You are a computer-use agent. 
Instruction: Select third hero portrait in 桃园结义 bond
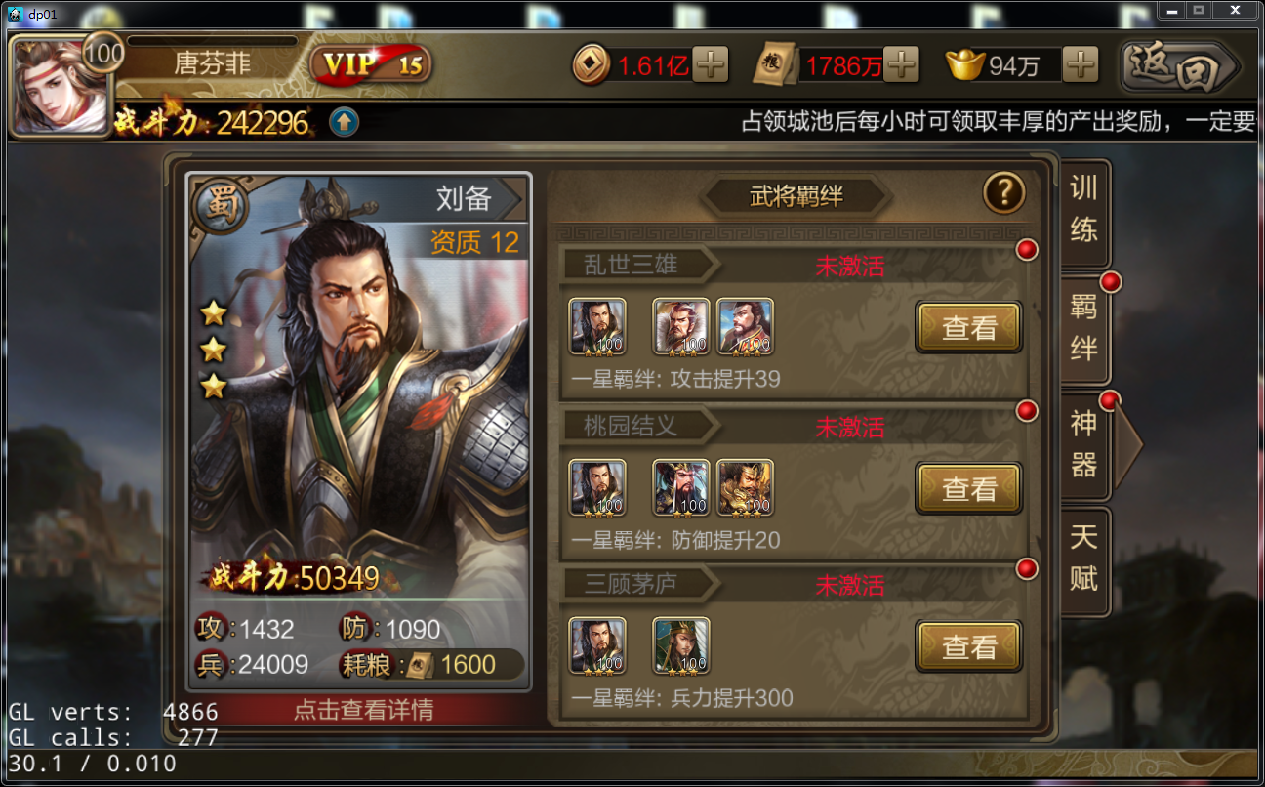(x=745, y=487)
